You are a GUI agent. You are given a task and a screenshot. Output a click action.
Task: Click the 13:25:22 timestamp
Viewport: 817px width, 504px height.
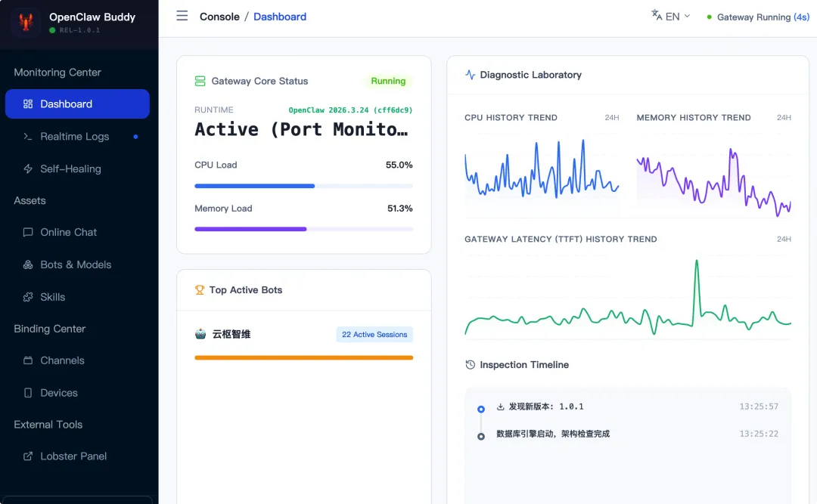[759, 433]
